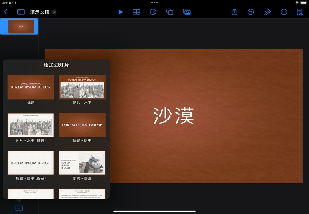Toggle the slide navigator sidebar view
This screenshot has width=309, height=214.
(x=21, y=12)
